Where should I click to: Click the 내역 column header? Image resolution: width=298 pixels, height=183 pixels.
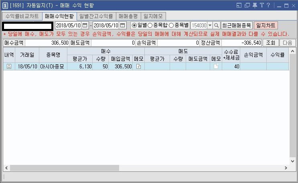(9, 55)
